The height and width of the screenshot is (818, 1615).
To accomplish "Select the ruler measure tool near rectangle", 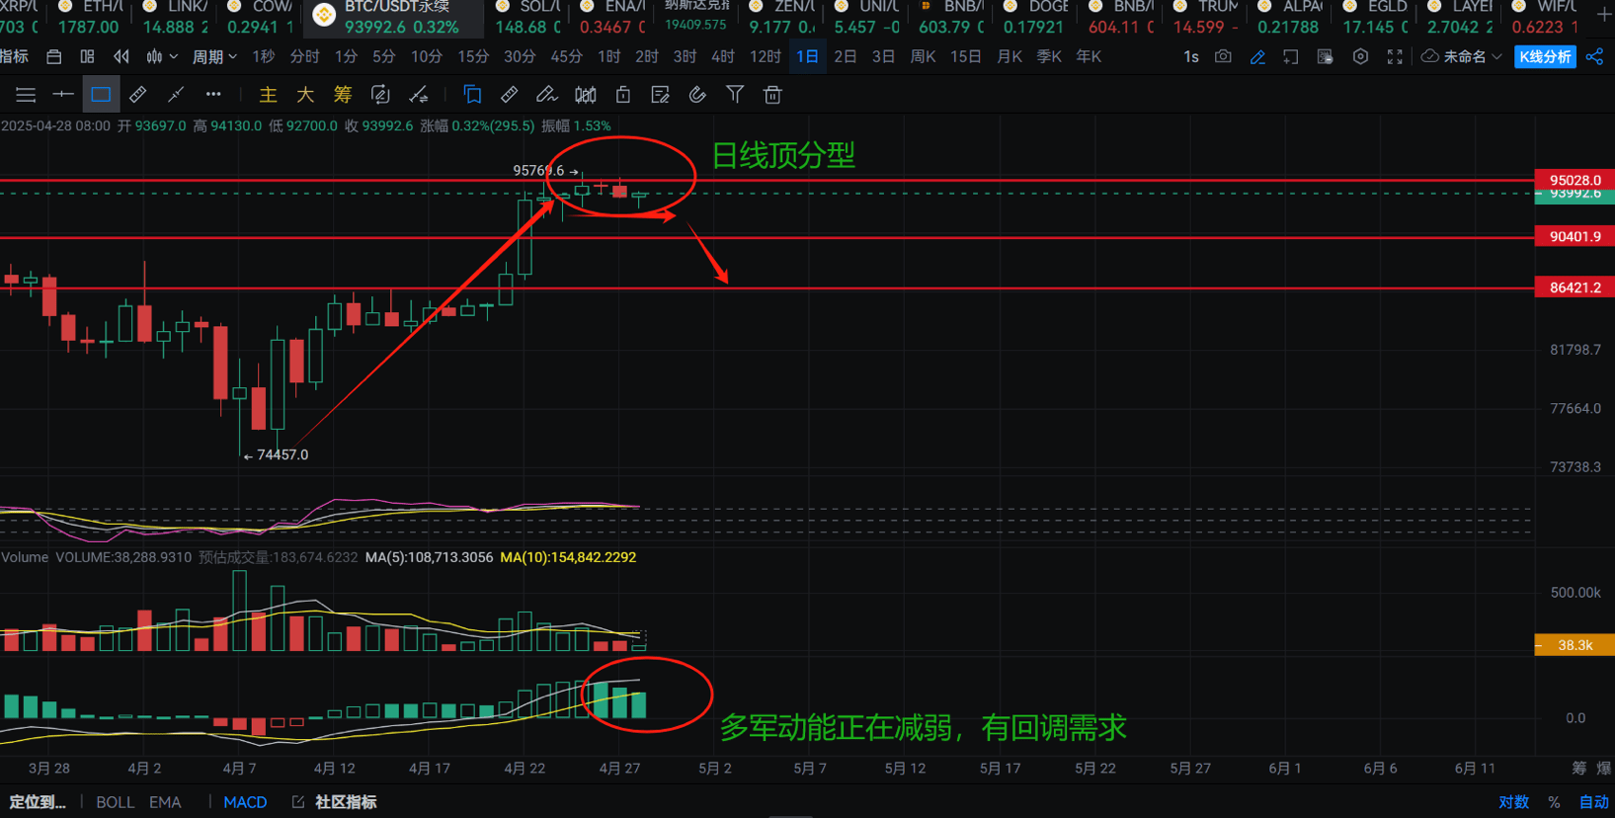I will [138, 95].
